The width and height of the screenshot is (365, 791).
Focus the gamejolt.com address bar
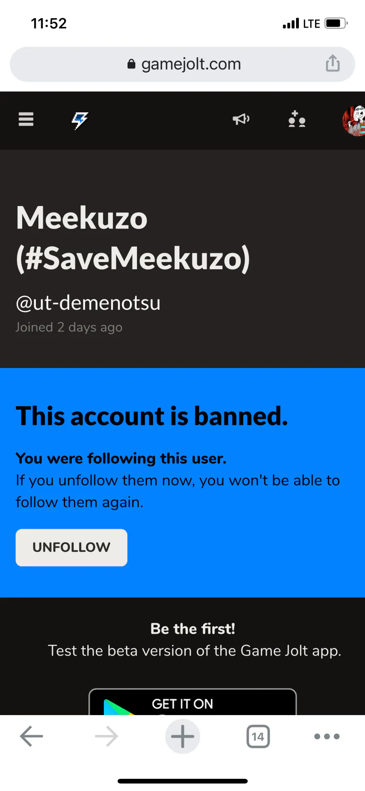191,64
